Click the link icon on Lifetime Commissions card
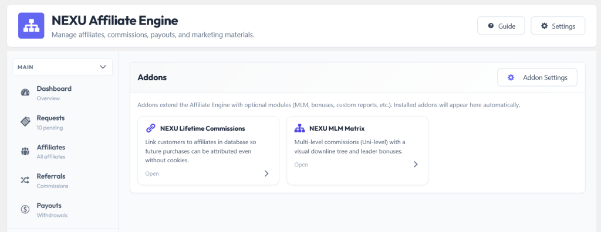Screen dimensions: 601x232 click(151, 128)
